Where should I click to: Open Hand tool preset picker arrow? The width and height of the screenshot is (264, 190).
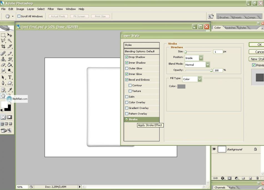13,16
